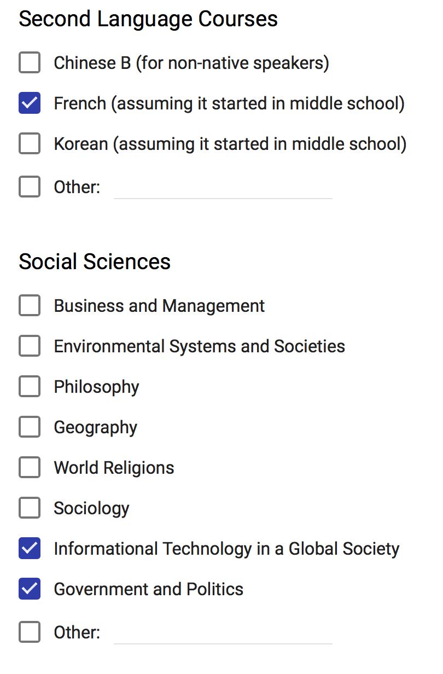Viewport: 443px width, 674px height.
Task: Select the Geography checkbox
Action: [x=30, y=427]
